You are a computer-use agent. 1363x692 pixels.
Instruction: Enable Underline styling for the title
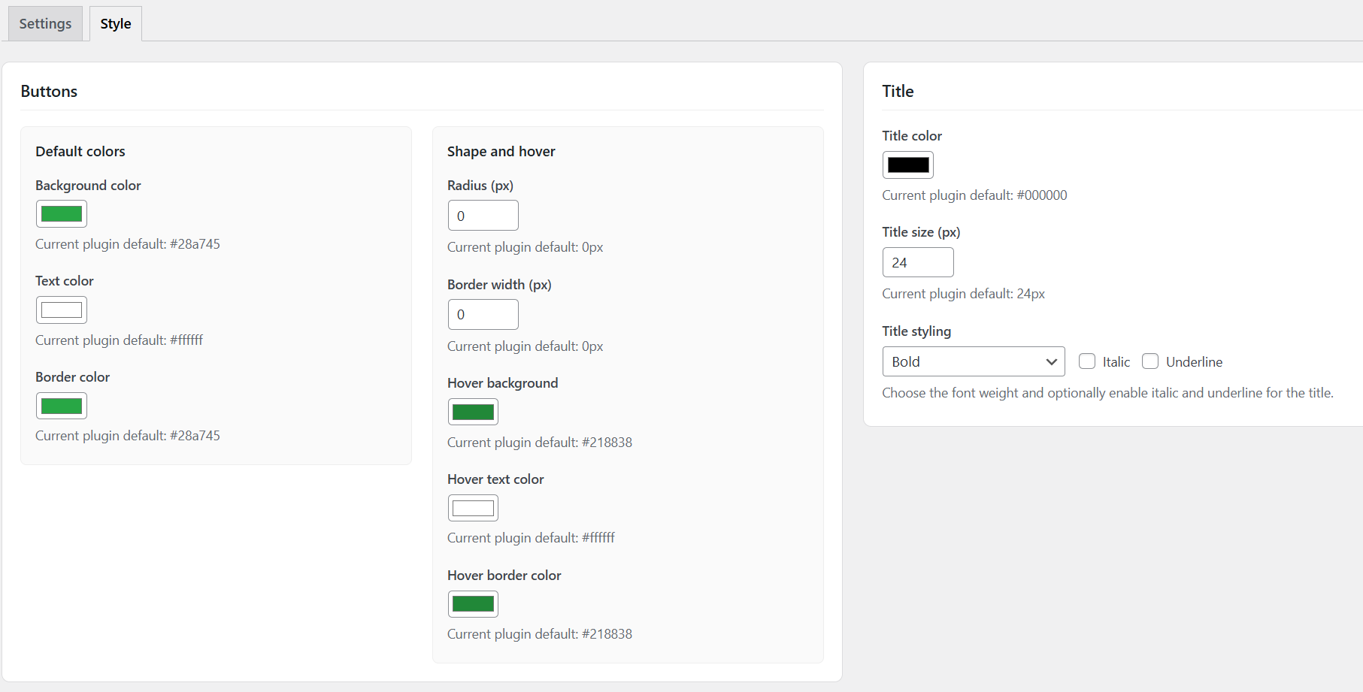point(1150,361)
